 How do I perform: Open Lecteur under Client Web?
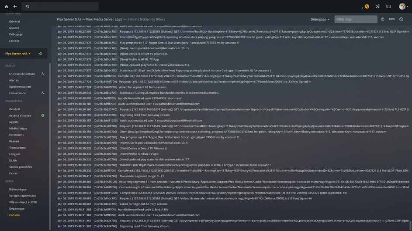tap(14, 41)
